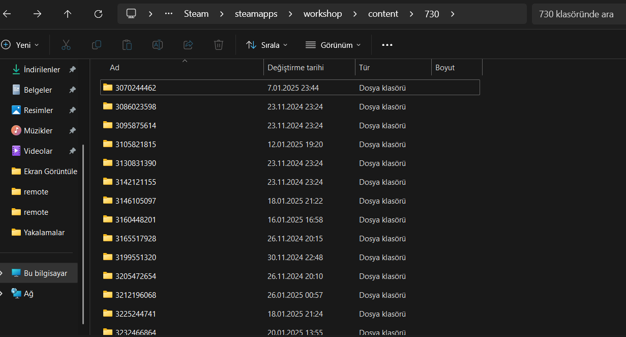This screenshot has height=337, width=626.
Task: Click folder icon of 3199551320
Action: coord(108,257)
